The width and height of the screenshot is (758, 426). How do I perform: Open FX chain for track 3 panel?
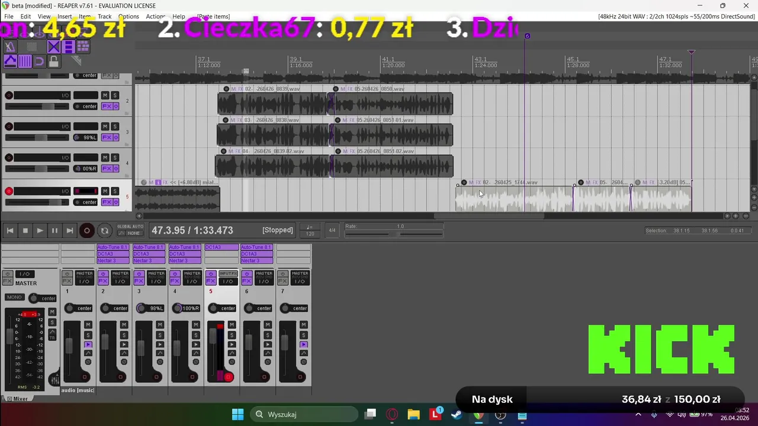pyautogui.click(x=107, y=137)
